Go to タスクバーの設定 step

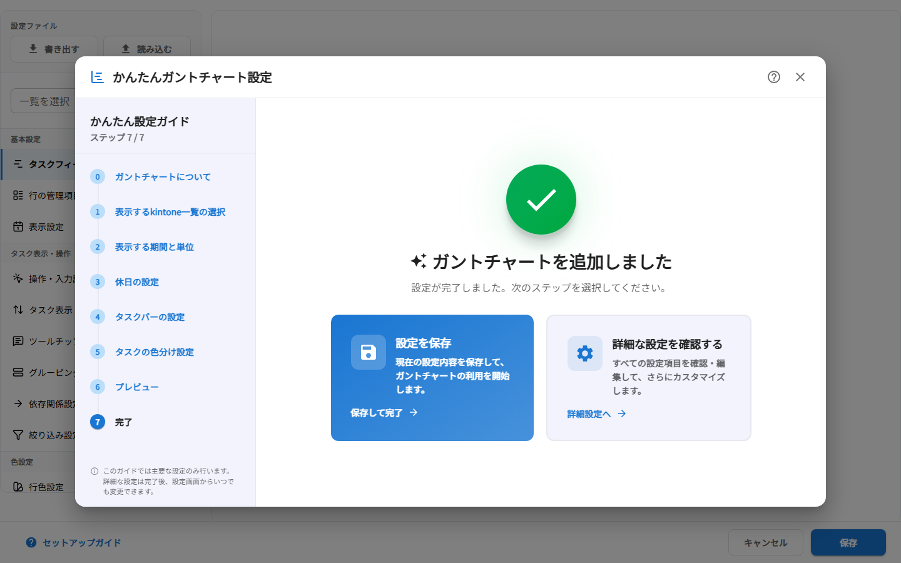(150, 317)
